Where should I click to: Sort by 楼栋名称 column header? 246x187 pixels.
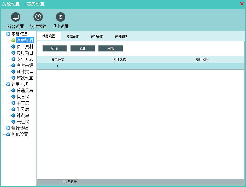(x=119, y=60)
